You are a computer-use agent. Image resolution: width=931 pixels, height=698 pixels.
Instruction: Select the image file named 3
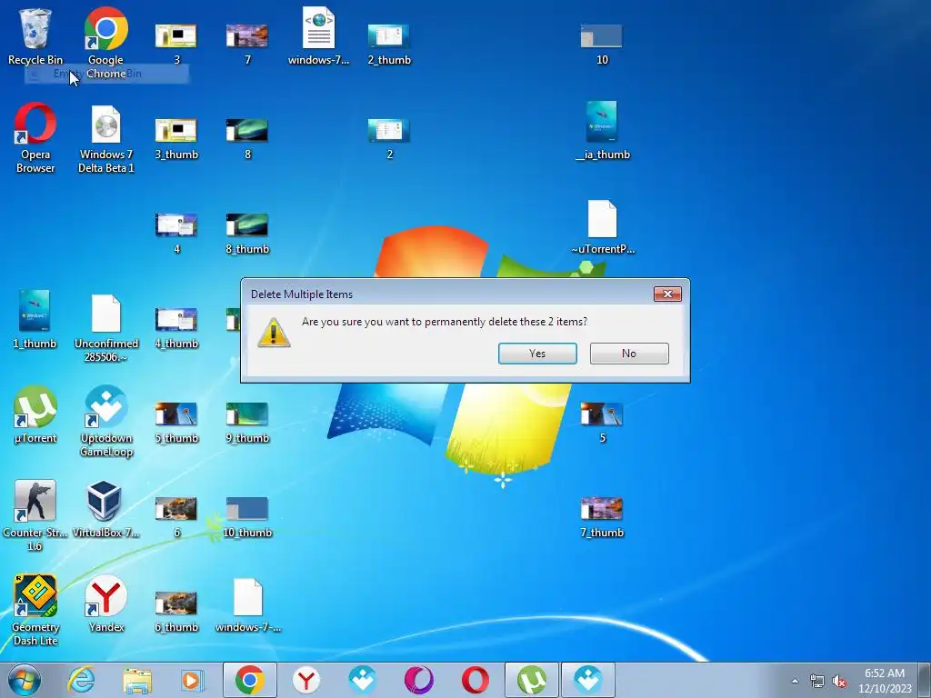pyautogui.click(x=176, y=44)
